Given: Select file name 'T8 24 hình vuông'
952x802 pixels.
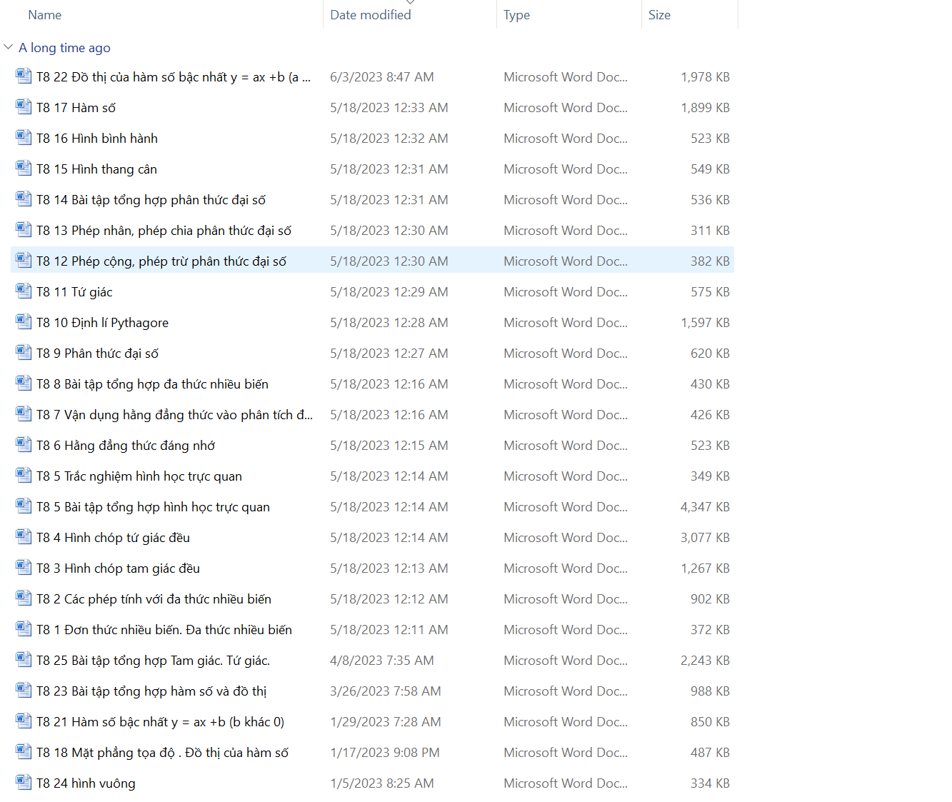Looking at the screenshot, I should [x=86, y=783].
